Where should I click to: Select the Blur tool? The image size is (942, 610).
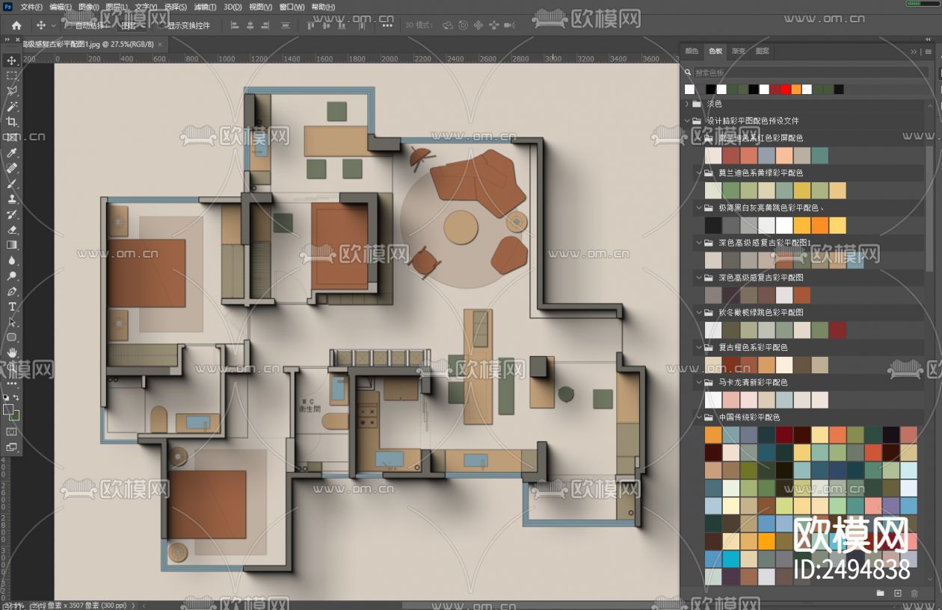(x=12, y=261)
